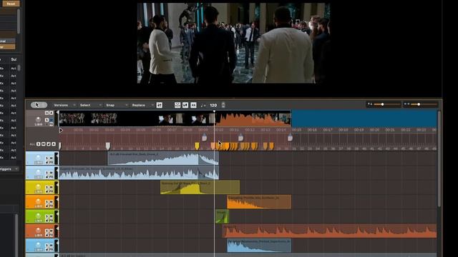Open the Triggers dropdown in left panel
Viewport: 458px width, 257px height.
coord(9,169)
